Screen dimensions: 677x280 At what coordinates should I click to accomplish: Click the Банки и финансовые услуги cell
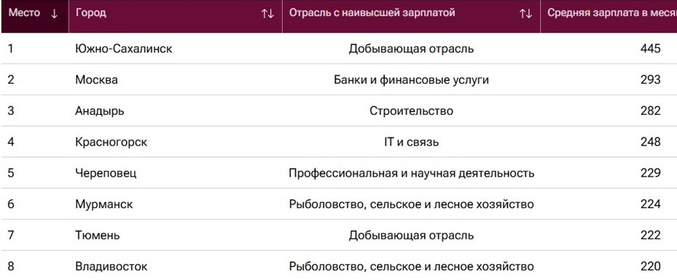pos(411,80)
